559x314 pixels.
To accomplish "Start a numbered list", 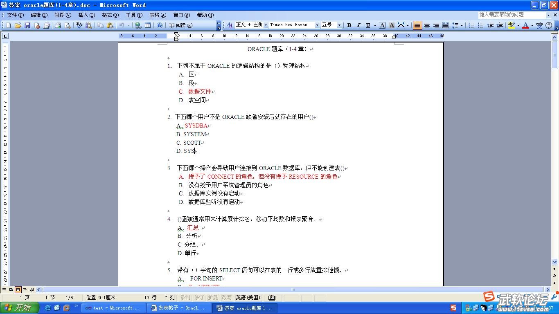I will point(471,25).
